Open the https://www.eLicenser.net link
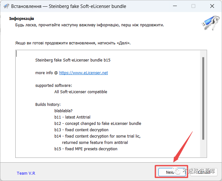Image resolution: width=222 pixels, height=181 pixels. click(83, 73)
